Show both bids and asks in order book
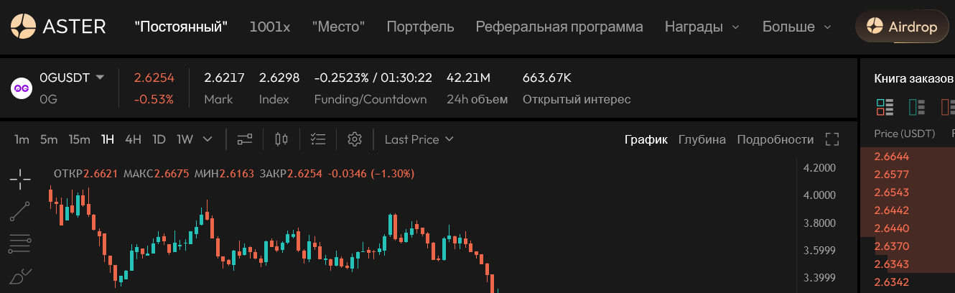Image resolution: width=955 pixels, height=293 pixels. tap(885, 108)
